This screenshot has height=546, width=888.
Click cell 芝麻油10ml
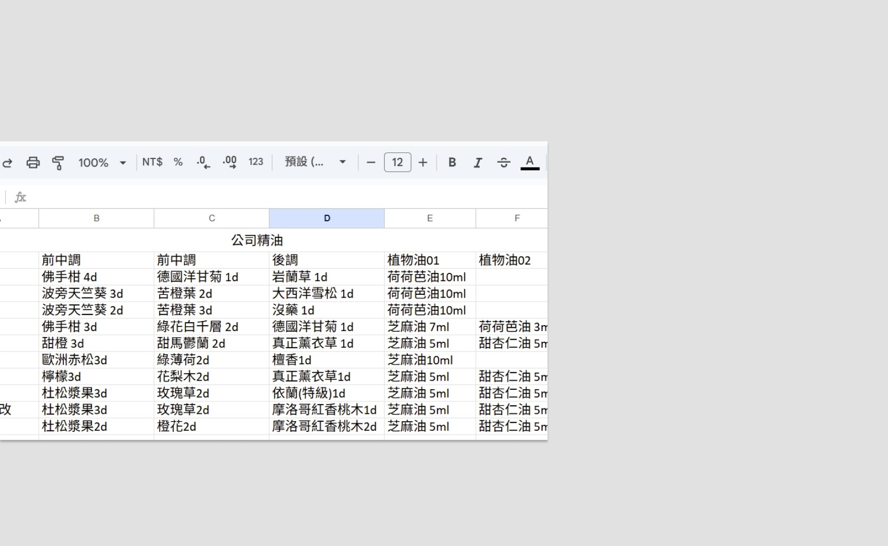tap(430, 360)
